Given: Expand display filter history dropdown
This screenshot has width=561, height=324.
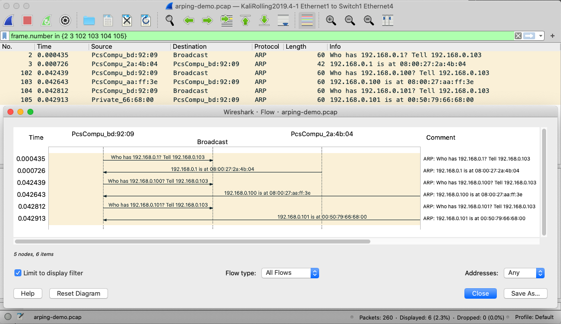Looking at the screenshot, I should tap(553, 36).
